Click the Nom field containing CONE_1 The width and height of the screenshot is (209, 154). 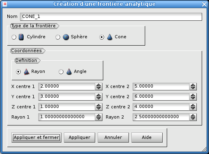(x=111, y=17)
